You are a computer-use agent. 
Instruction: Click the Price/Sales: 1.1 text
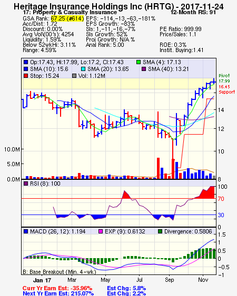[x=178, y=34]
